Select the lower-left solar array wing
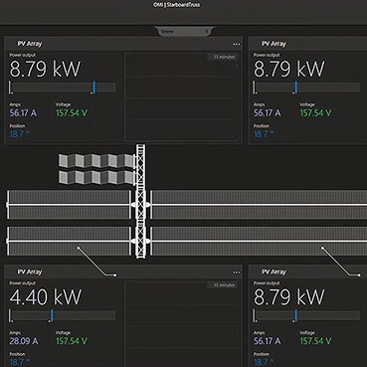367x367 pixels. [x=69, y=241]
